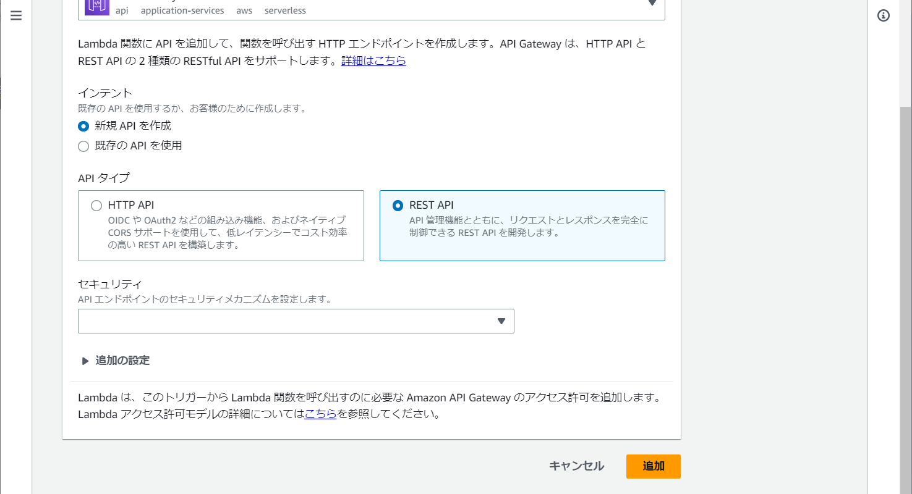Click the info circle icon

tap(884, 16)
